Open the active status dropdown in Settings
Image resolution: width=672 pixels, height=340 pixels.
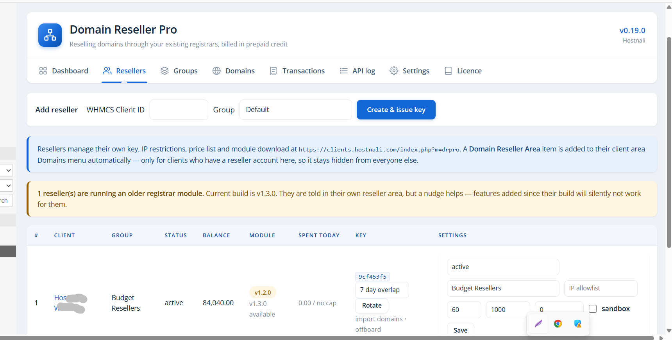[x=503, y=267]
